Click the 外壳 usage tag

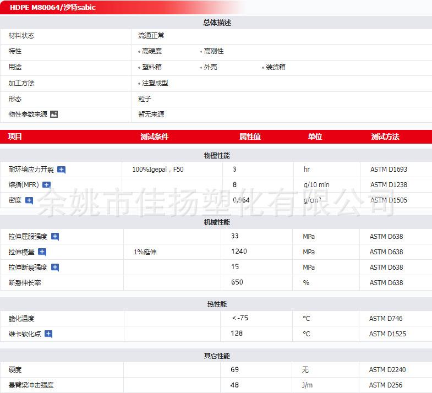coord(210,67)
